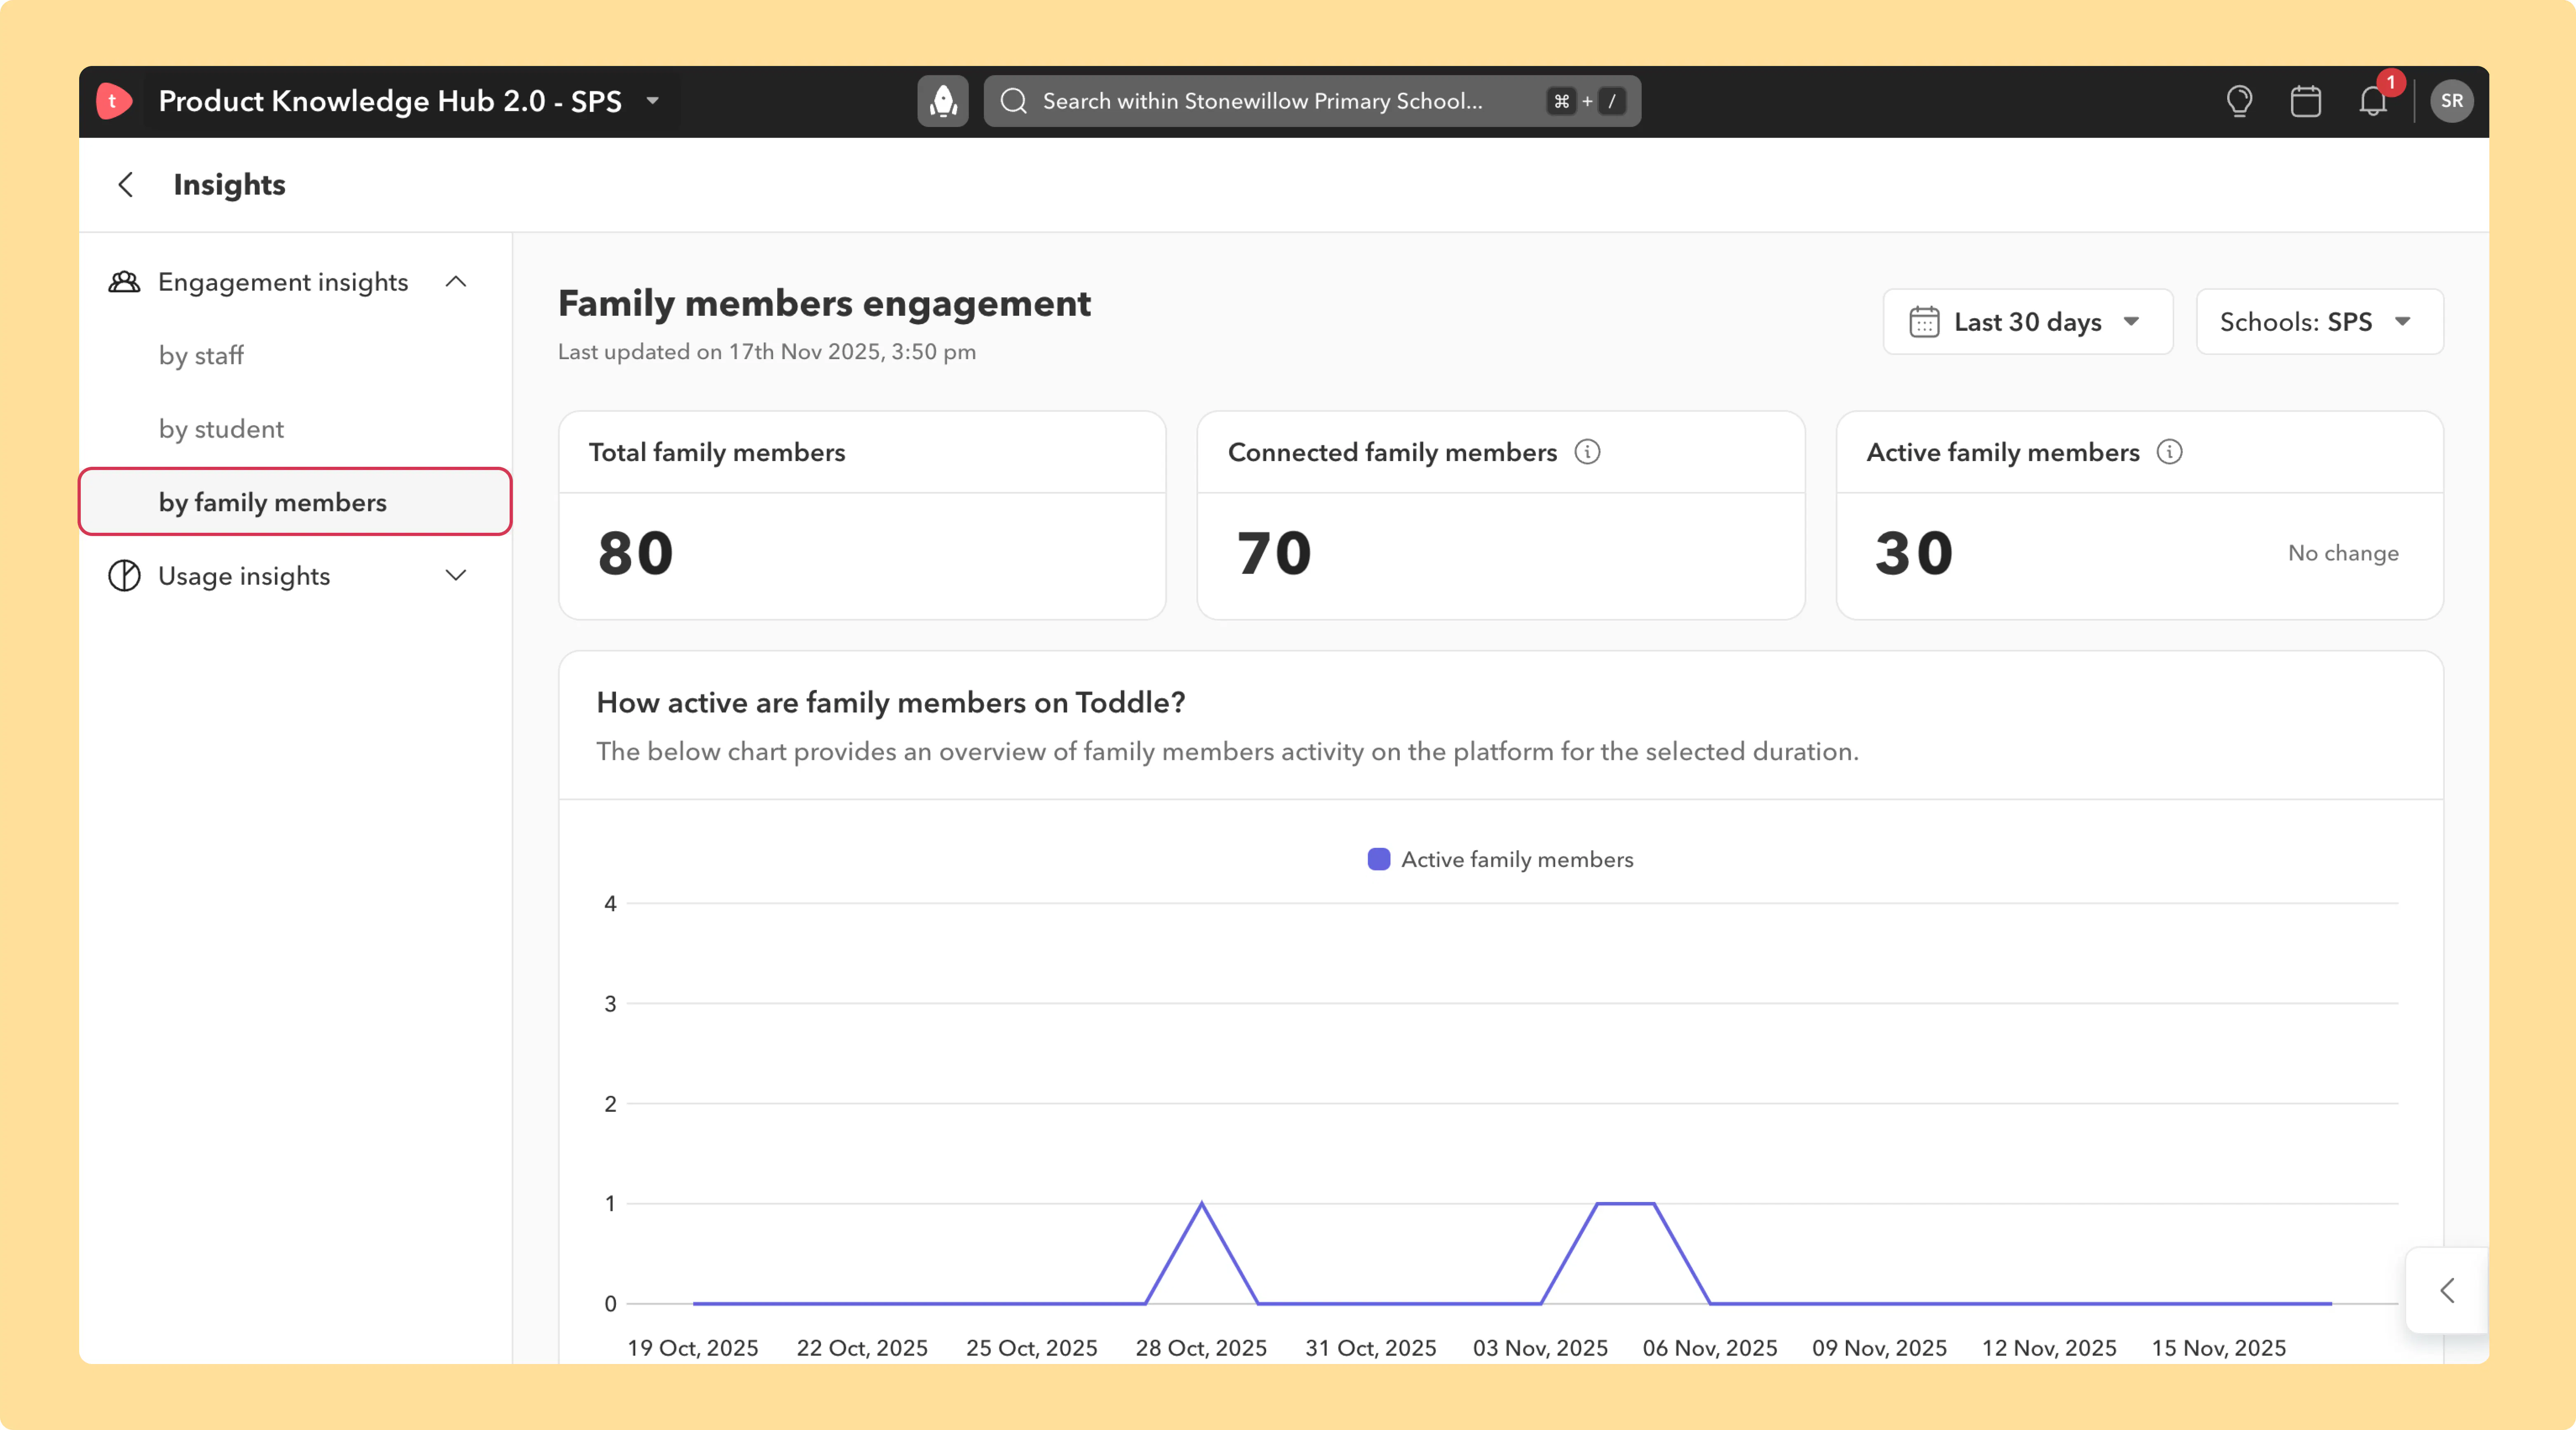Open Engagement insights menu item
This screenshot has width=2576, height=1430.
(283, 282)
